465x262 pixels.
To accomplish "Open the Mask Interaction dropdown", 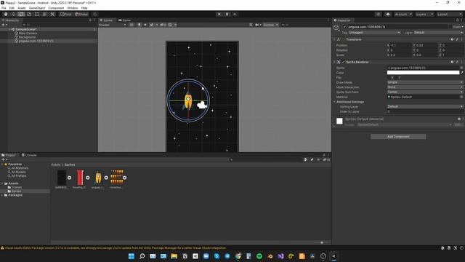I will pos(425,87).
